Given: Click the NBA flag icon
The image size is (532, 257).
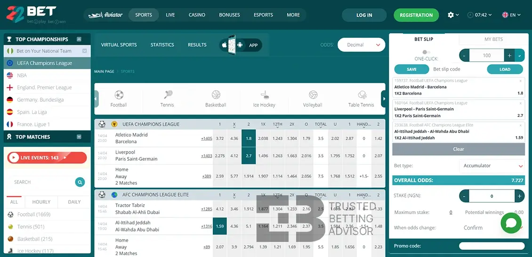Looking at the screenshot, I should click(x=10, y=75).
